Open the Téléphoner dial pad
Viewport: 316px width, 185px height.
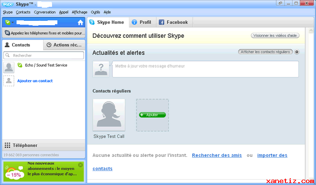(44, 145)
